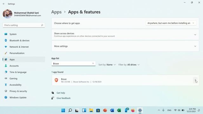Select Apps in the sidebar
This screenshot has width=203, height=114.
pos(24,60)
